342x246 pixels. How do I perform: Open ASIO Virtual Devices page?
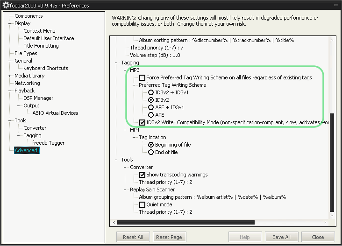(55, 113)
